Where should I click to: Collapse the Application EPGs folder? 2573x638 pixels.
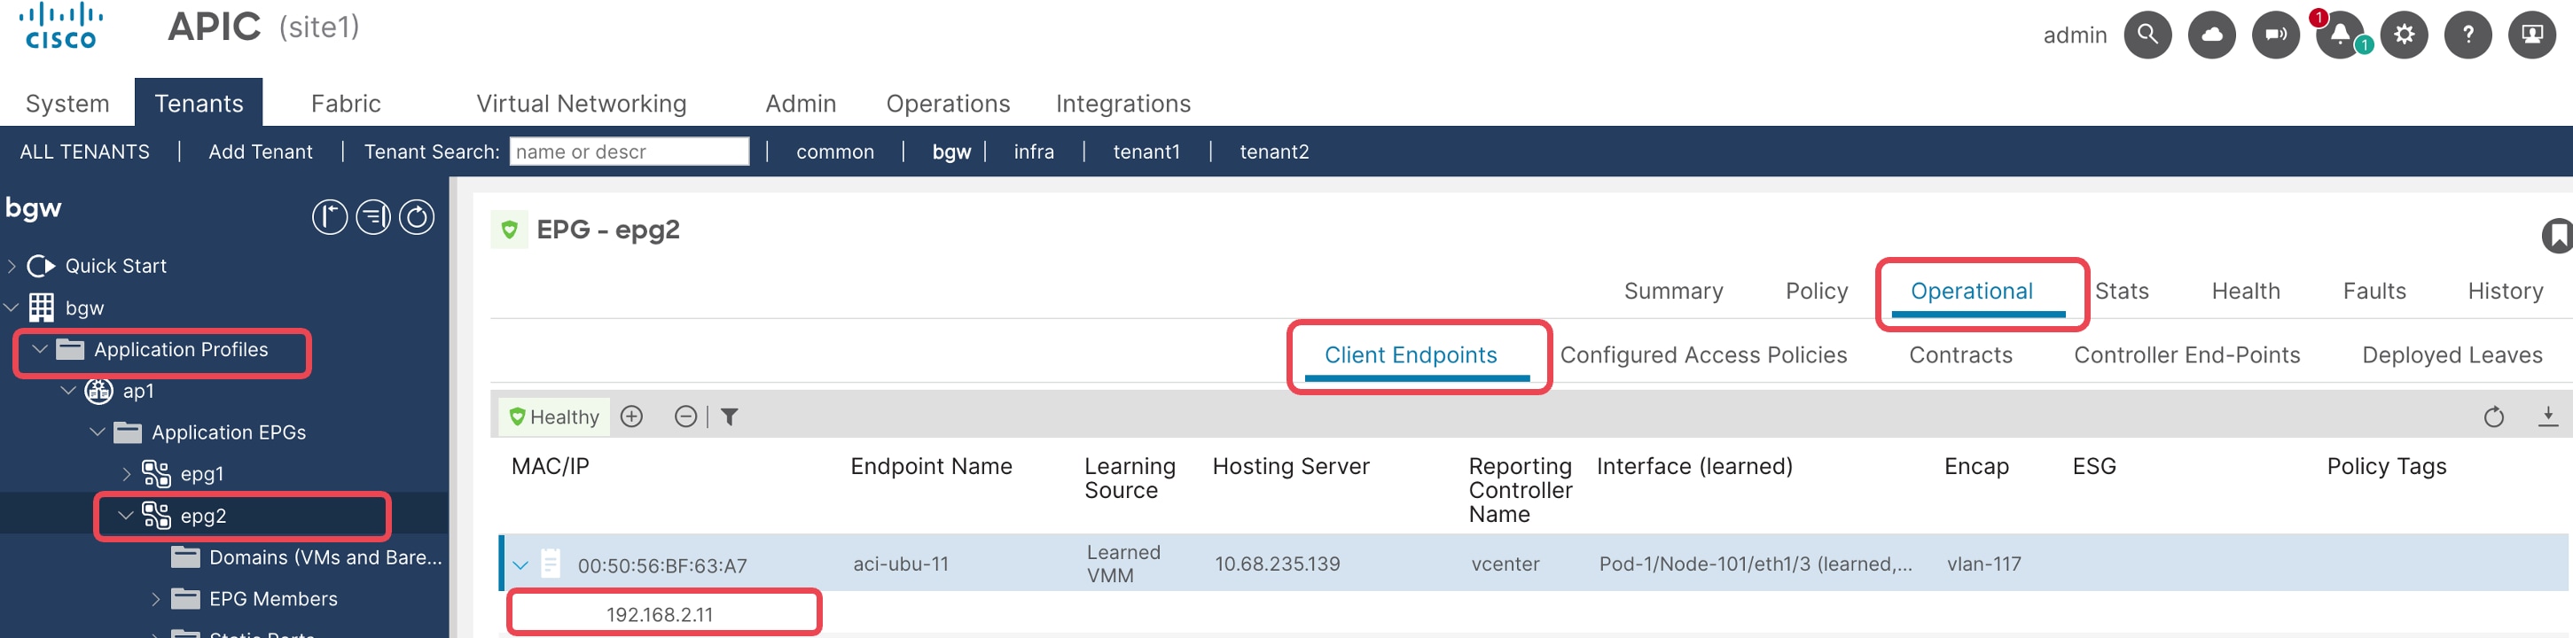pyautogui.click(x=98, y=432)
